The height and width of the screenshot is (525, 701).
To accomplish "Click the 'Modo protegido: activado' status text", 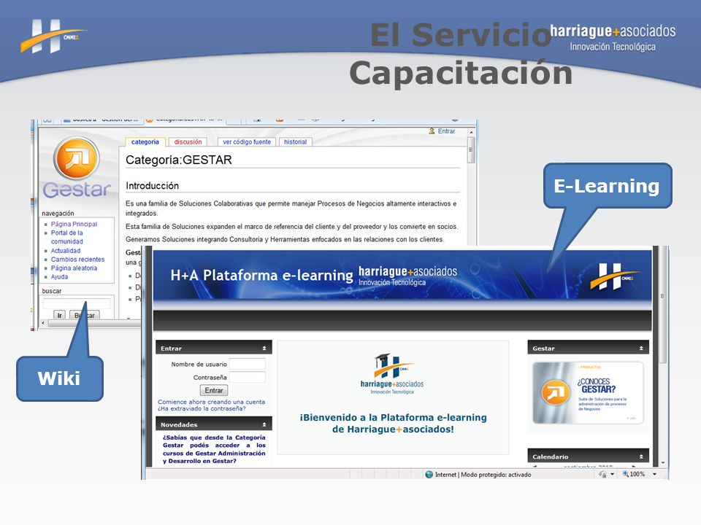I will click(x=496, y=475).
